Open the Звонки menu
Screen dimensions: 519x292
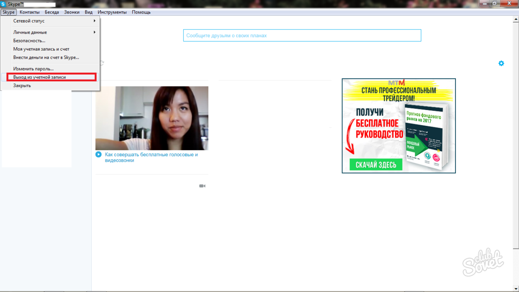pos(72,12)
